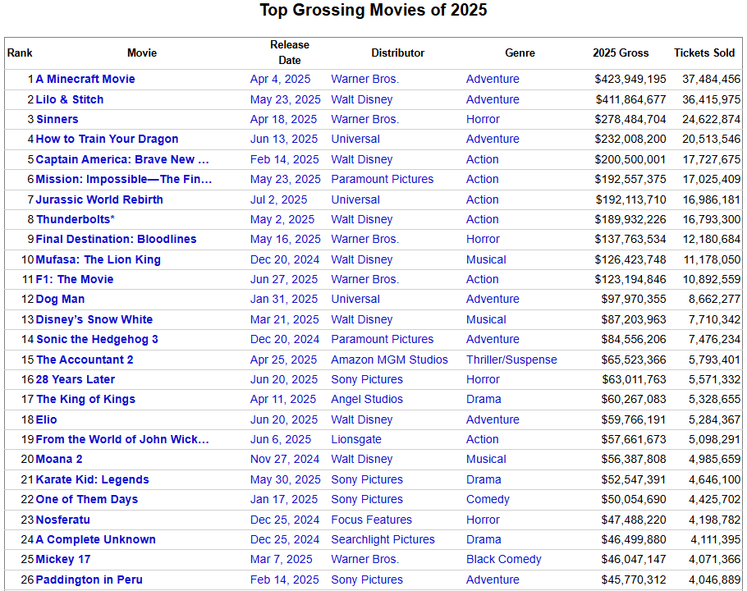Viewport: 747px width, 591px height.
Task: Click Mission: Impossible—The Fin… title
Action: pyautogui.click(x=124, y=179)
